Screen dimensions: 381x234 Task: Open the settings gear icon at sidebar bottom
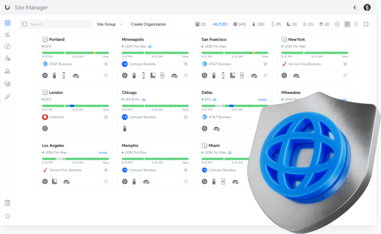coord(8,216)
